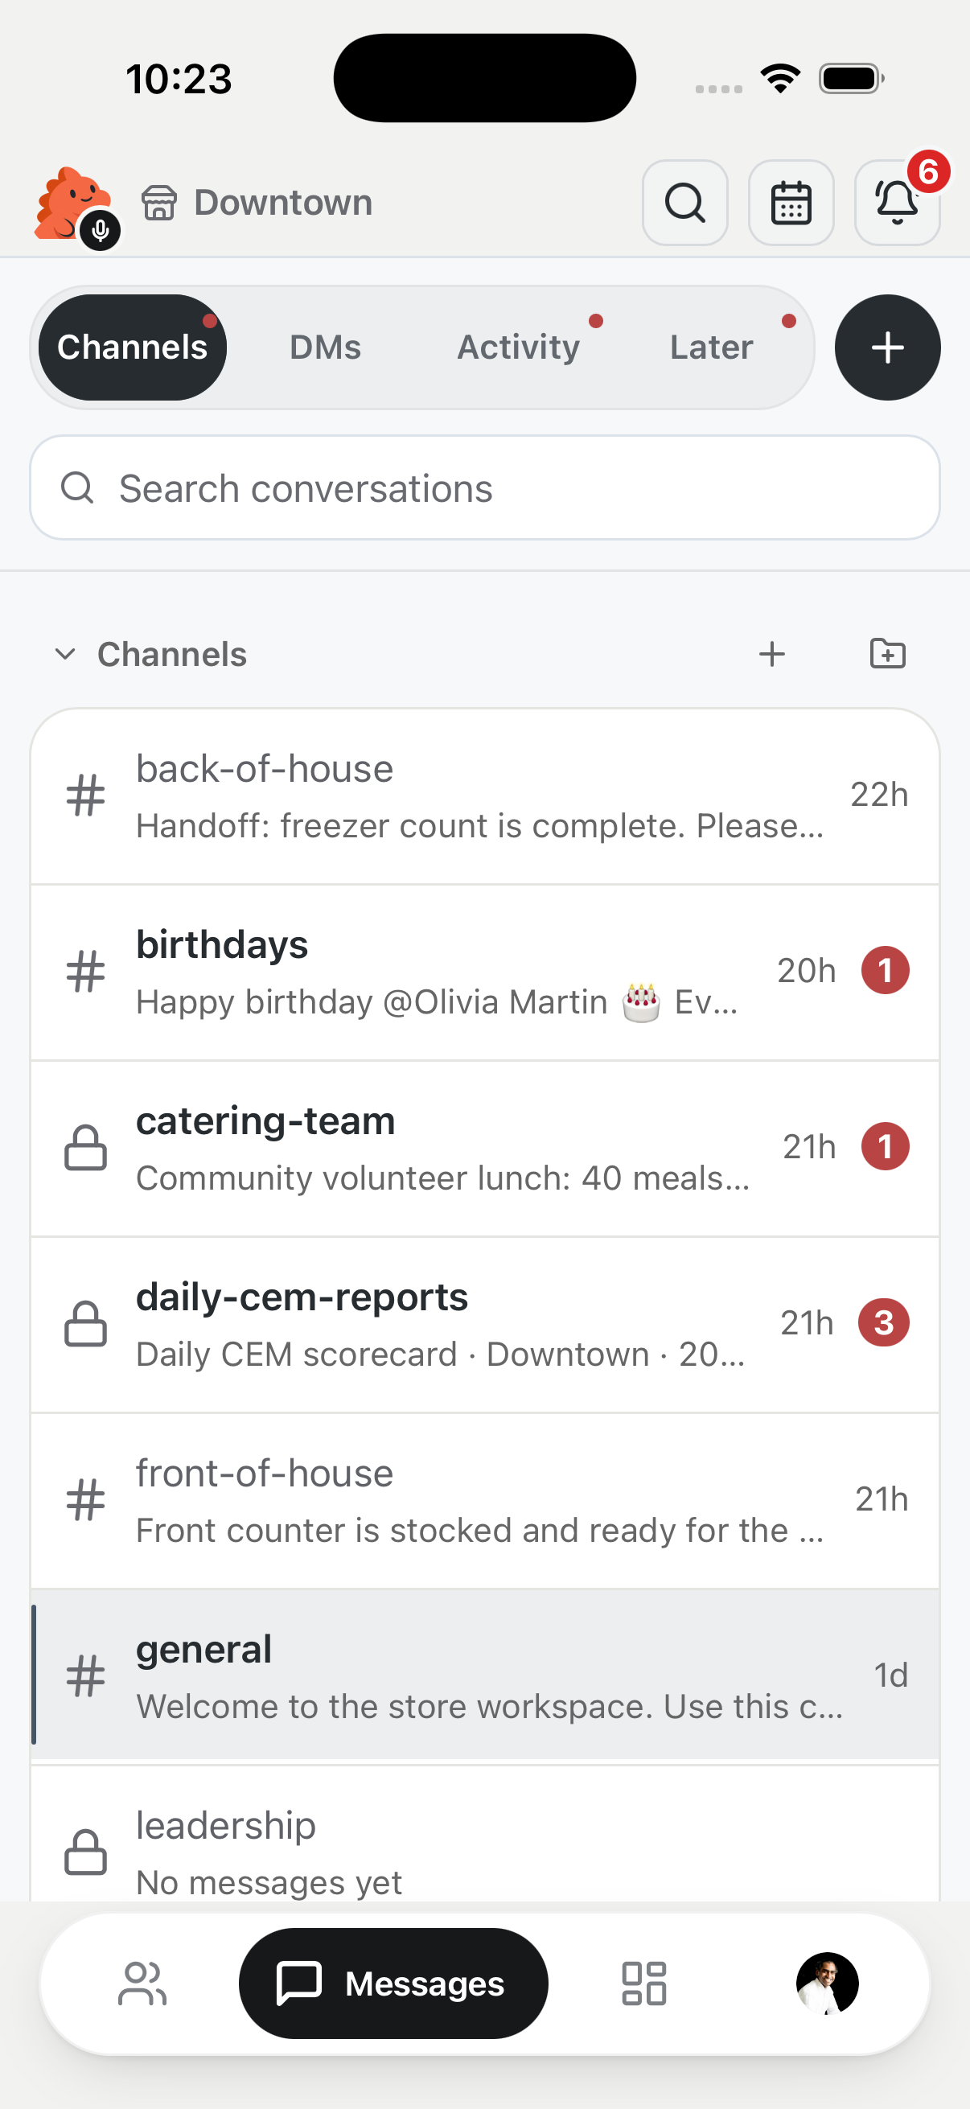970x2109 pixels.
Task: Tap the round plus compose button
Action: (x=887, y=347)
